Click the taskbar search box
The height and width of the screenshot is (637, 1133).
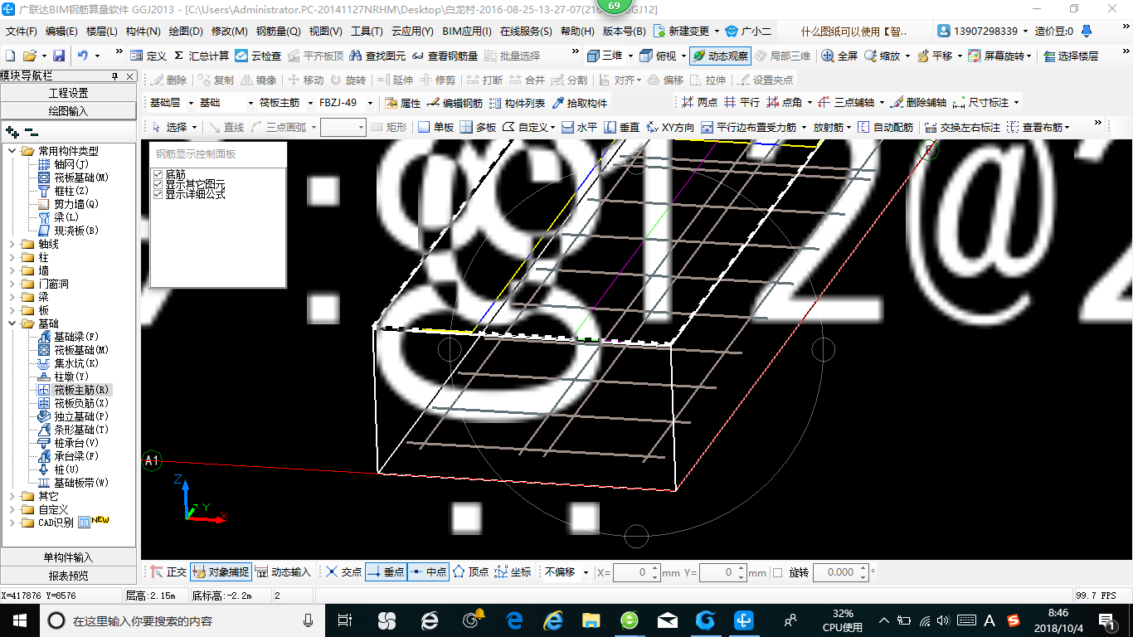pyautogui.click(x=182, y=620)
